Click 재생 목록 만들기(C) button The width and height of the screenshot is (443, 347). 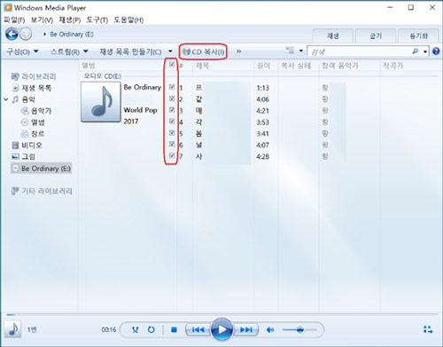click(130, 51)
